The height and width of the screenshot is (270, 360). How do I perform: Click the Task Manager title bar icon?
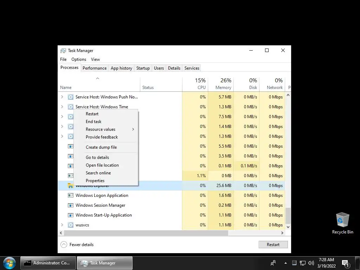pos(63,51)
